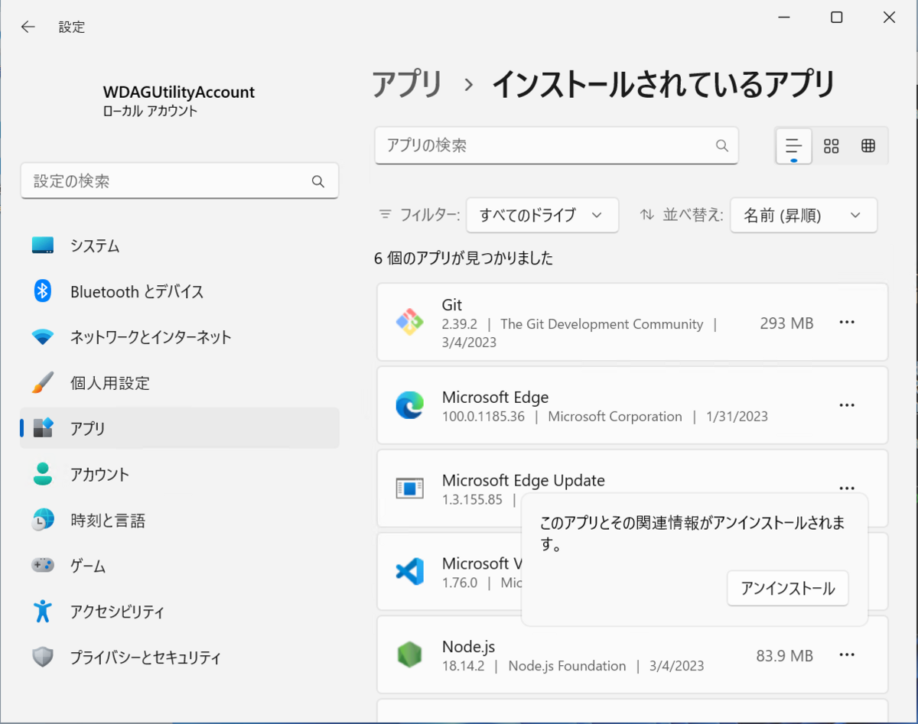This screenshot has height=724, width=918.
Task: Click the globe clock icon for 時刻と言語
Action: (43, 520)
